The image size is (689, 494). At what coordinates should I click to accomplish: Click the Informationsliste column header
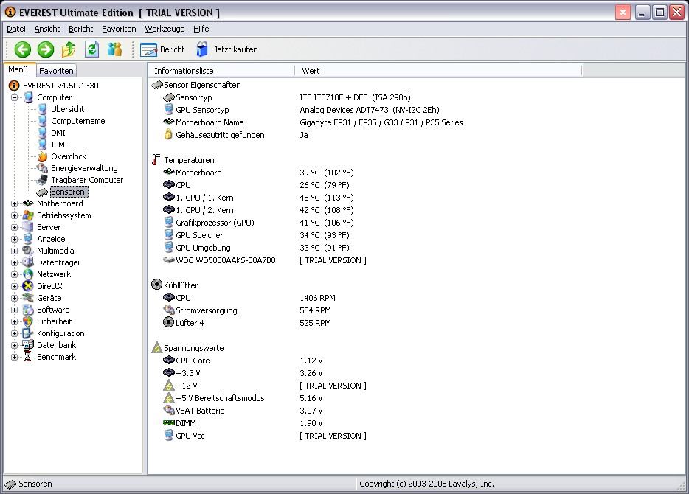click(222, 70)
